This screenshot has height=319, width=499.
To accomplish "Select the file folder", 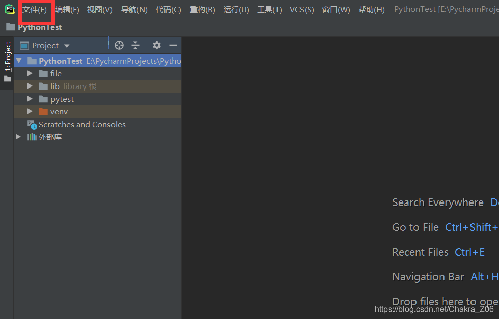I will [x=97, y=73].
